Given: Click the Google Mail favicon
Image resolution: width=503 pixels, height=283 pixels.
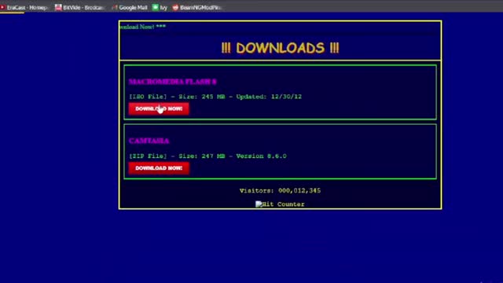Looking at the screenshot, I should [115, 7].
